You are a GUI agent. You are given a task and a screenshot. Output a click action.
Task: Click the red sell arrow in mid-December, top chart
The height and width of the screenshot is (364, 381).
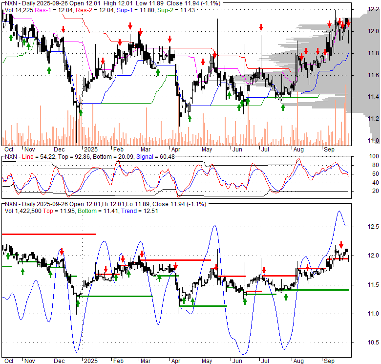63,29
